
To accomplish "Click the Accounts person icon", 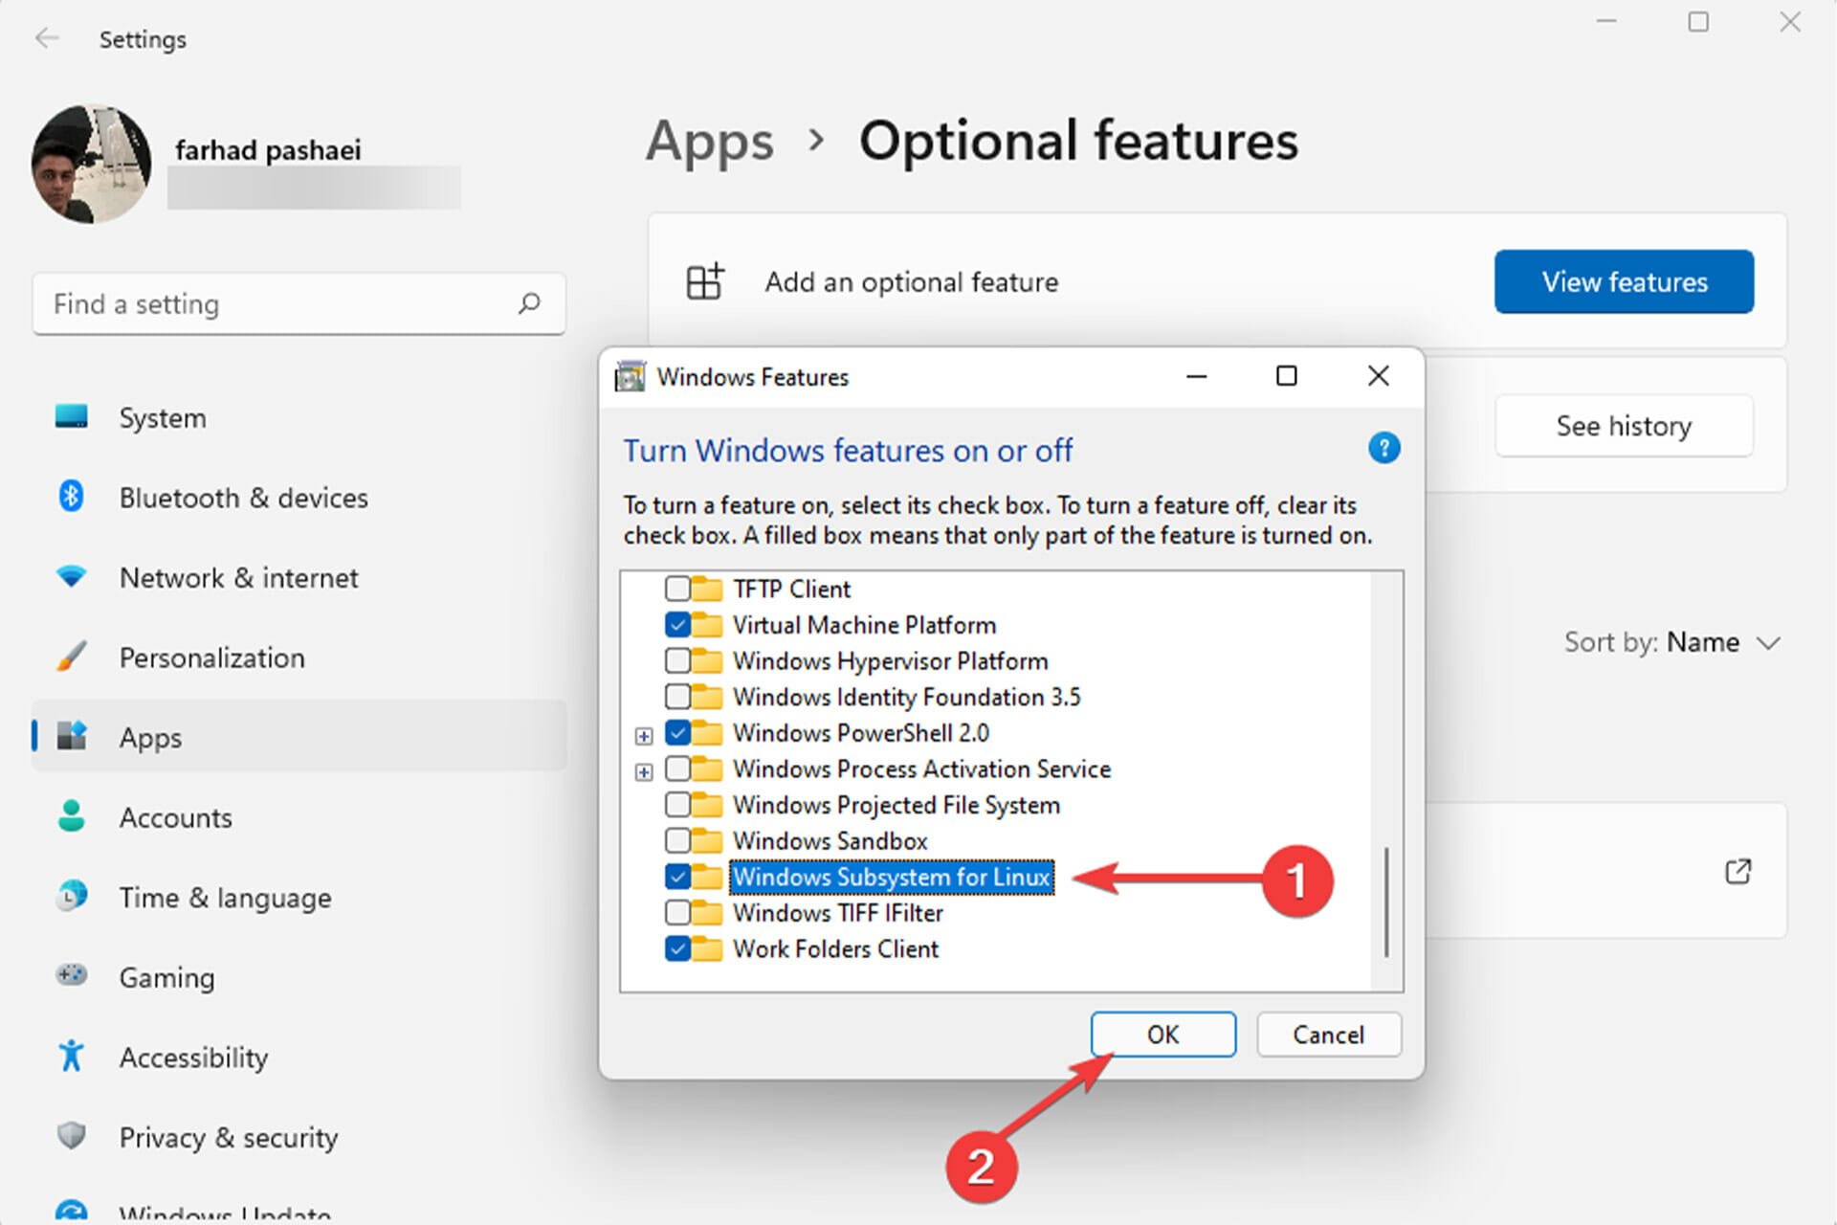I will [71, 815].
